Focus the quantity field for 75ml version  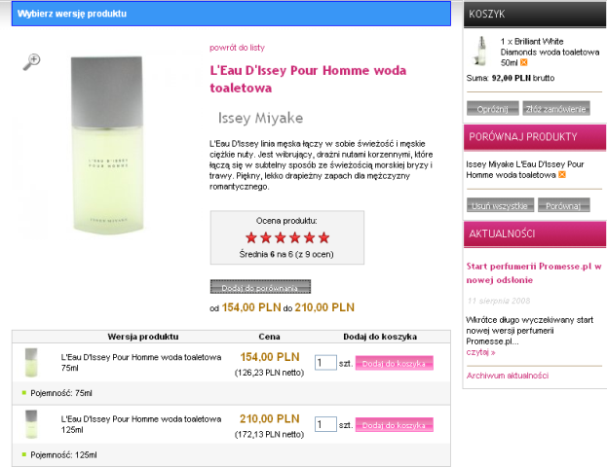[x=325, y=363]
